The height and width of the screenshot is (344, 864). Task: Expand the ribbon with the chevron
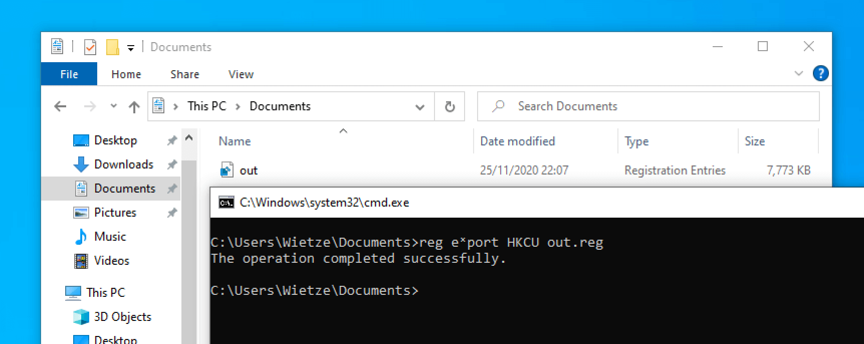pyautogui.click(x=799, y=74)
